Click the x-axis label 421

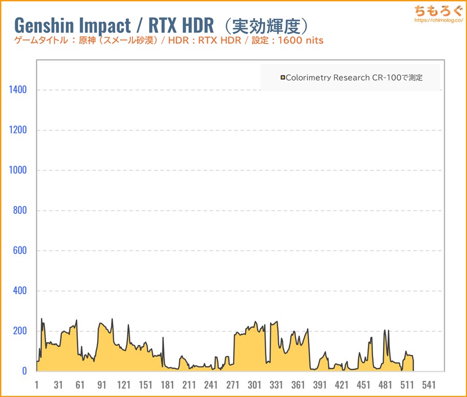coord(341,385)
